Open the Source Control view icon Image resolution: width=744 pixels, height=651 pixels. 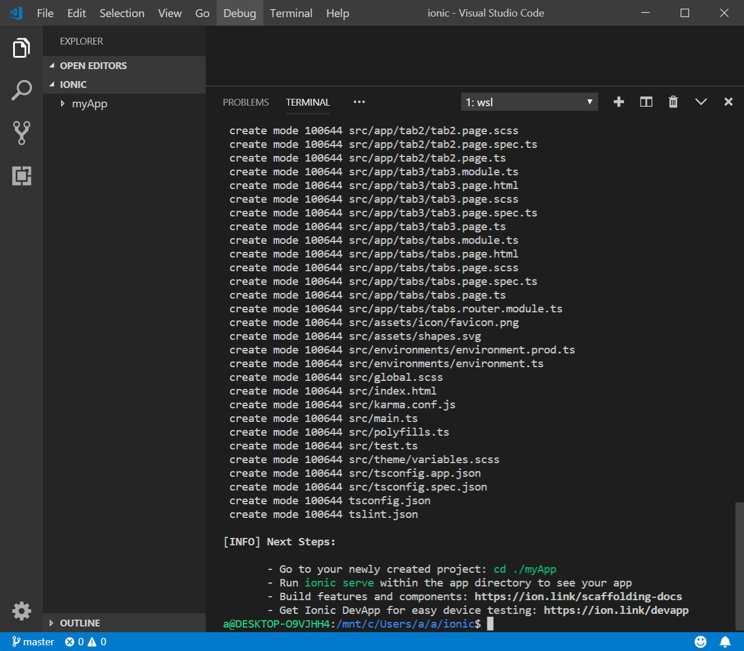(x=21, y=132)
